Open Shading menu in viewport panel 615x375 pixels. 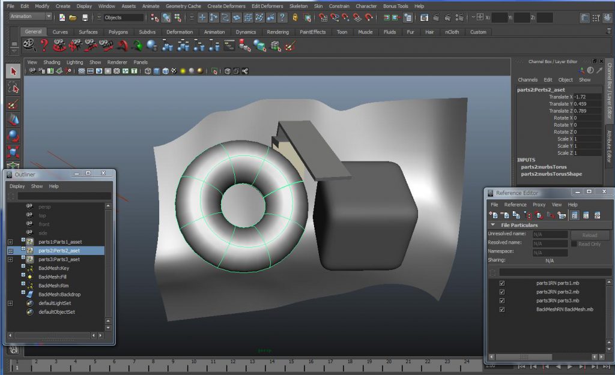[52, 62]
